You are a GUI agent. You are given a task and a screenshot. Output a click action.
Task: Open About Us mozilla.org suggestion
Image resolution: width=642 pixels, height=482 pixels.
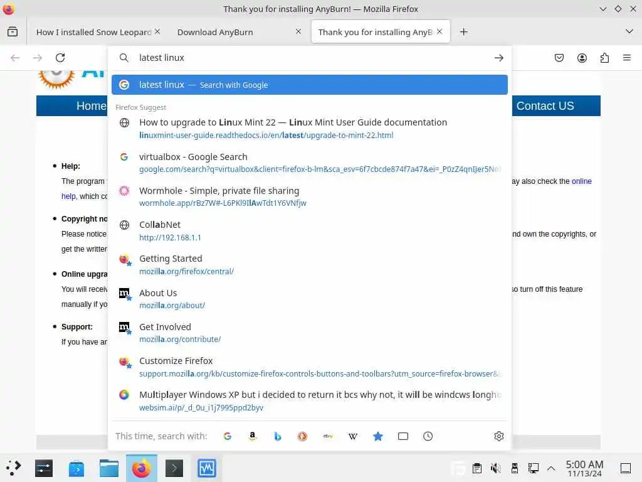point(310,299)
